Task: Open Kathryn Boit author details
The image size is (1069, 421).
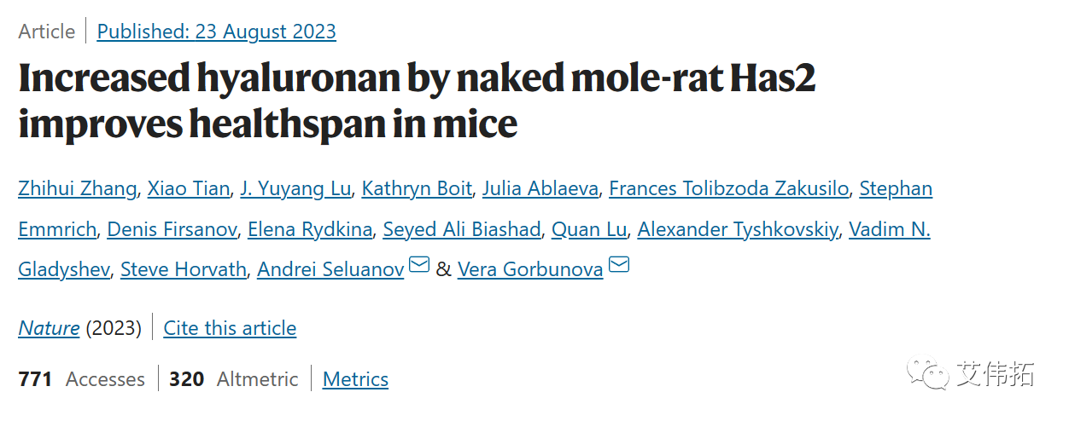Action: [x=417, y=188]
